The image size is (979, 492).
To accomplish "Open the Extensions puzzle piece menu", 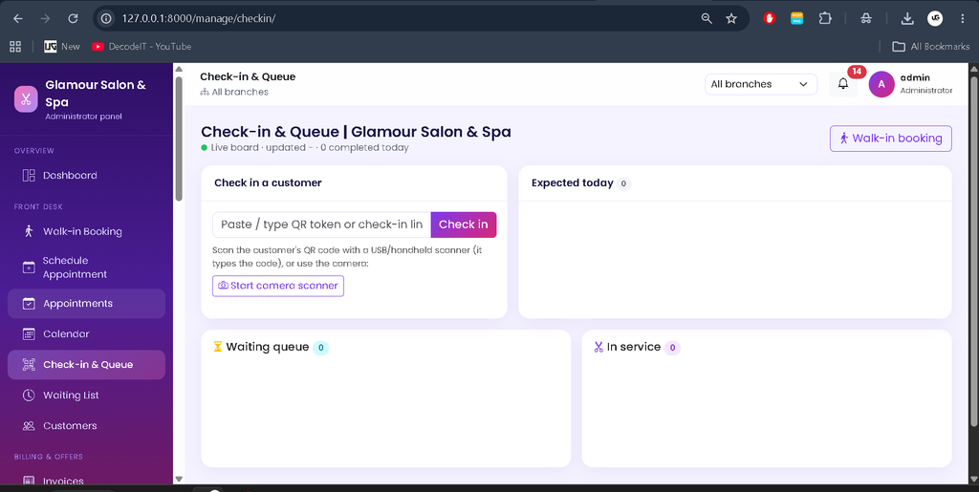I will tap(825, 19).
